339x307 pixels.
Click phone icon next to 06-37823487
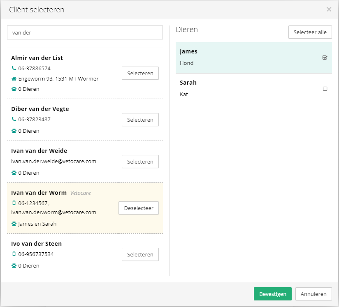(14, 119)
